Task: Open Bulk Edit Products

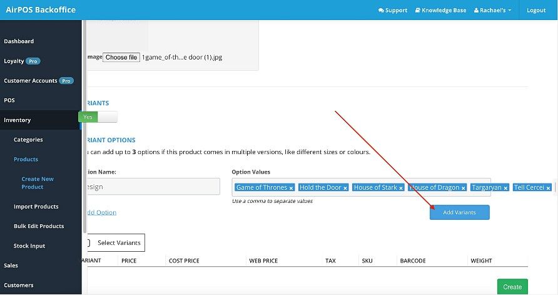Action: point(39,226)
